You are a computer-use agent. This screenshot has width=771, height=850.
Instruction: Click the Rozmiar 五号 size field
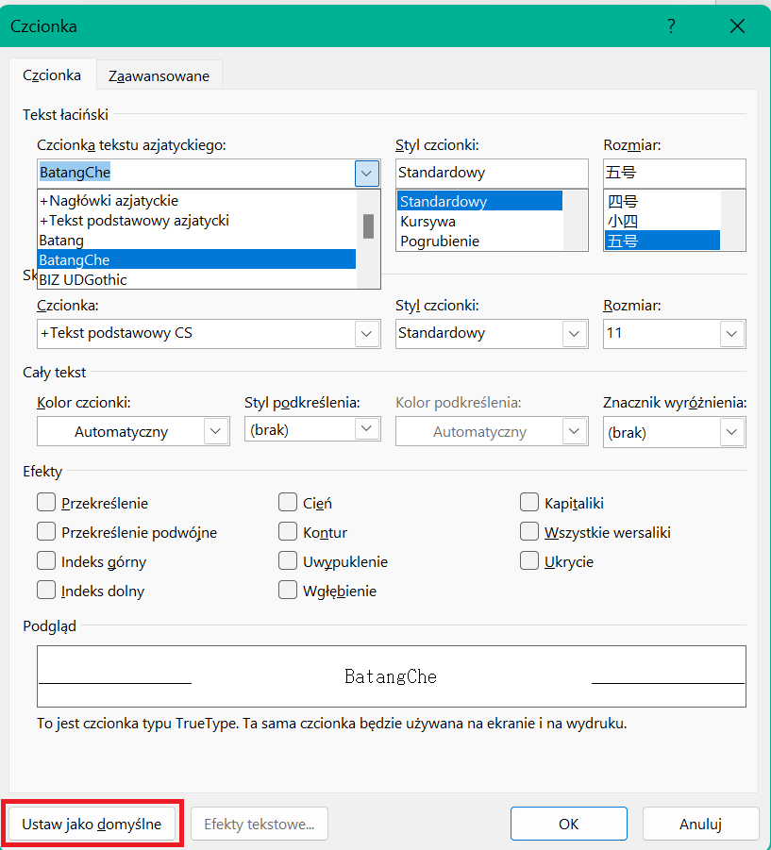point(675,173)
